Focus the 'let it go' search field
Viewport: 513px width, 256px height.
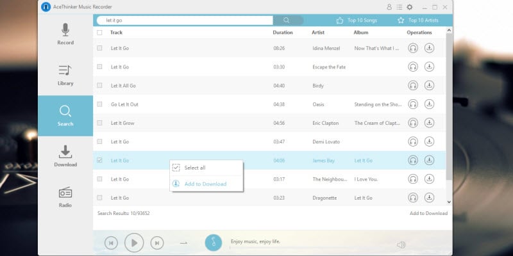coord(185,20)
